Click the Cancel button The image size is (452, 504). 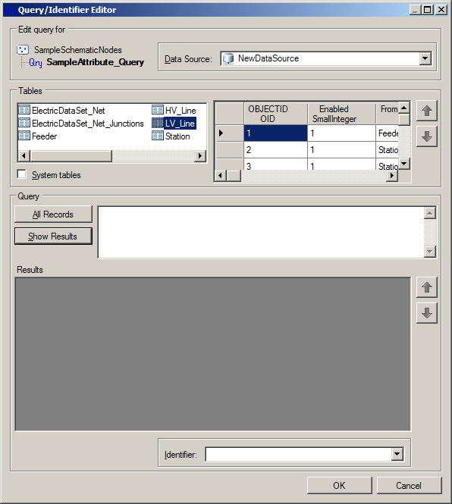[x=409, y=485]
